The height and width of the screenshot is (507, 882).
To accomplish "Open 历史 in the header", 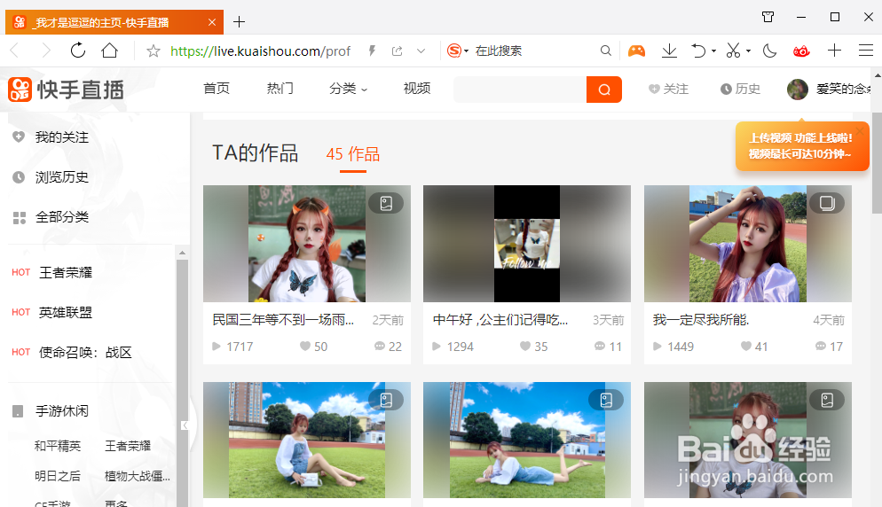I will pos(740,89).
